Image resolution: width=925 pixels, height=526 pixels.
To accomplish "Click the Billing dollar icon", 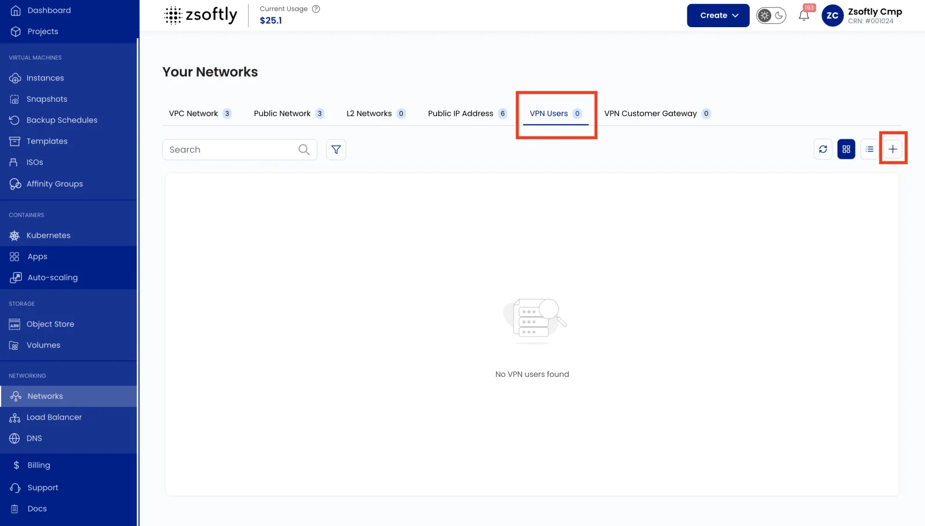I will coord(16,465).
